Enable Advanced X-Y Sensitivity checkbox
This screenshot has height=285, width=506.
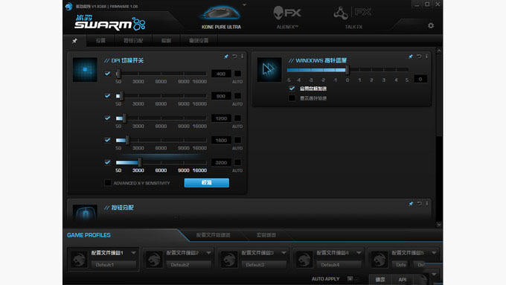coord(108,183)
